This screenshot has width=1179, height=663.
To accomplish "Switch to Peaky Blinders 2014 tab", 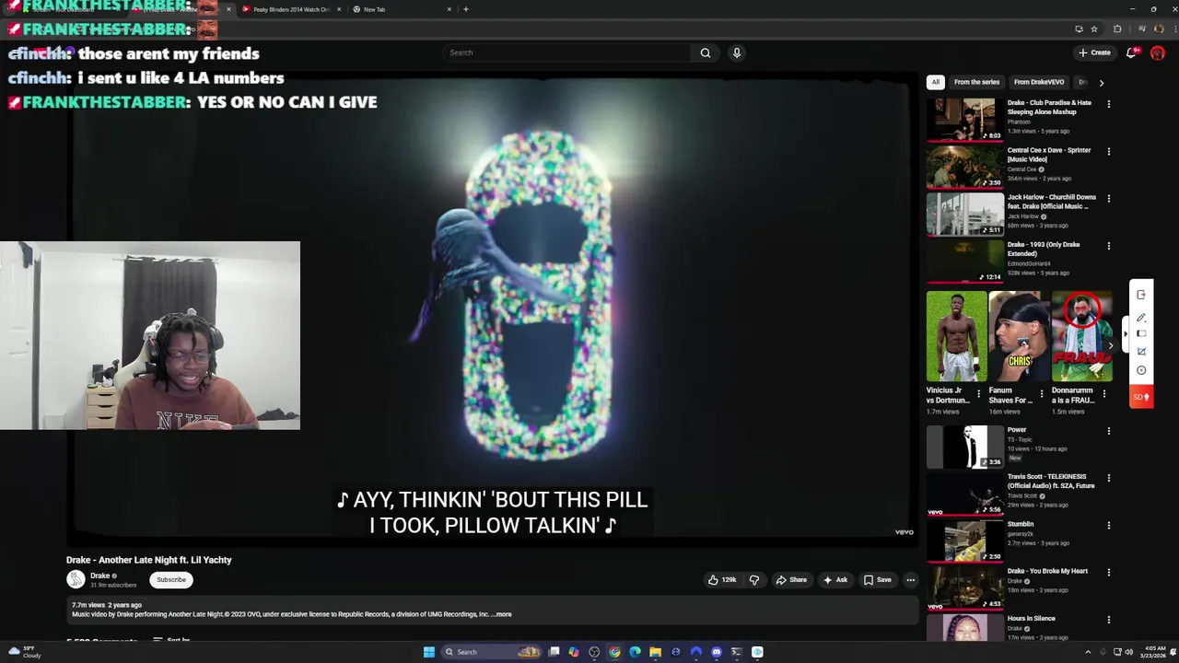I will point(292,9).
